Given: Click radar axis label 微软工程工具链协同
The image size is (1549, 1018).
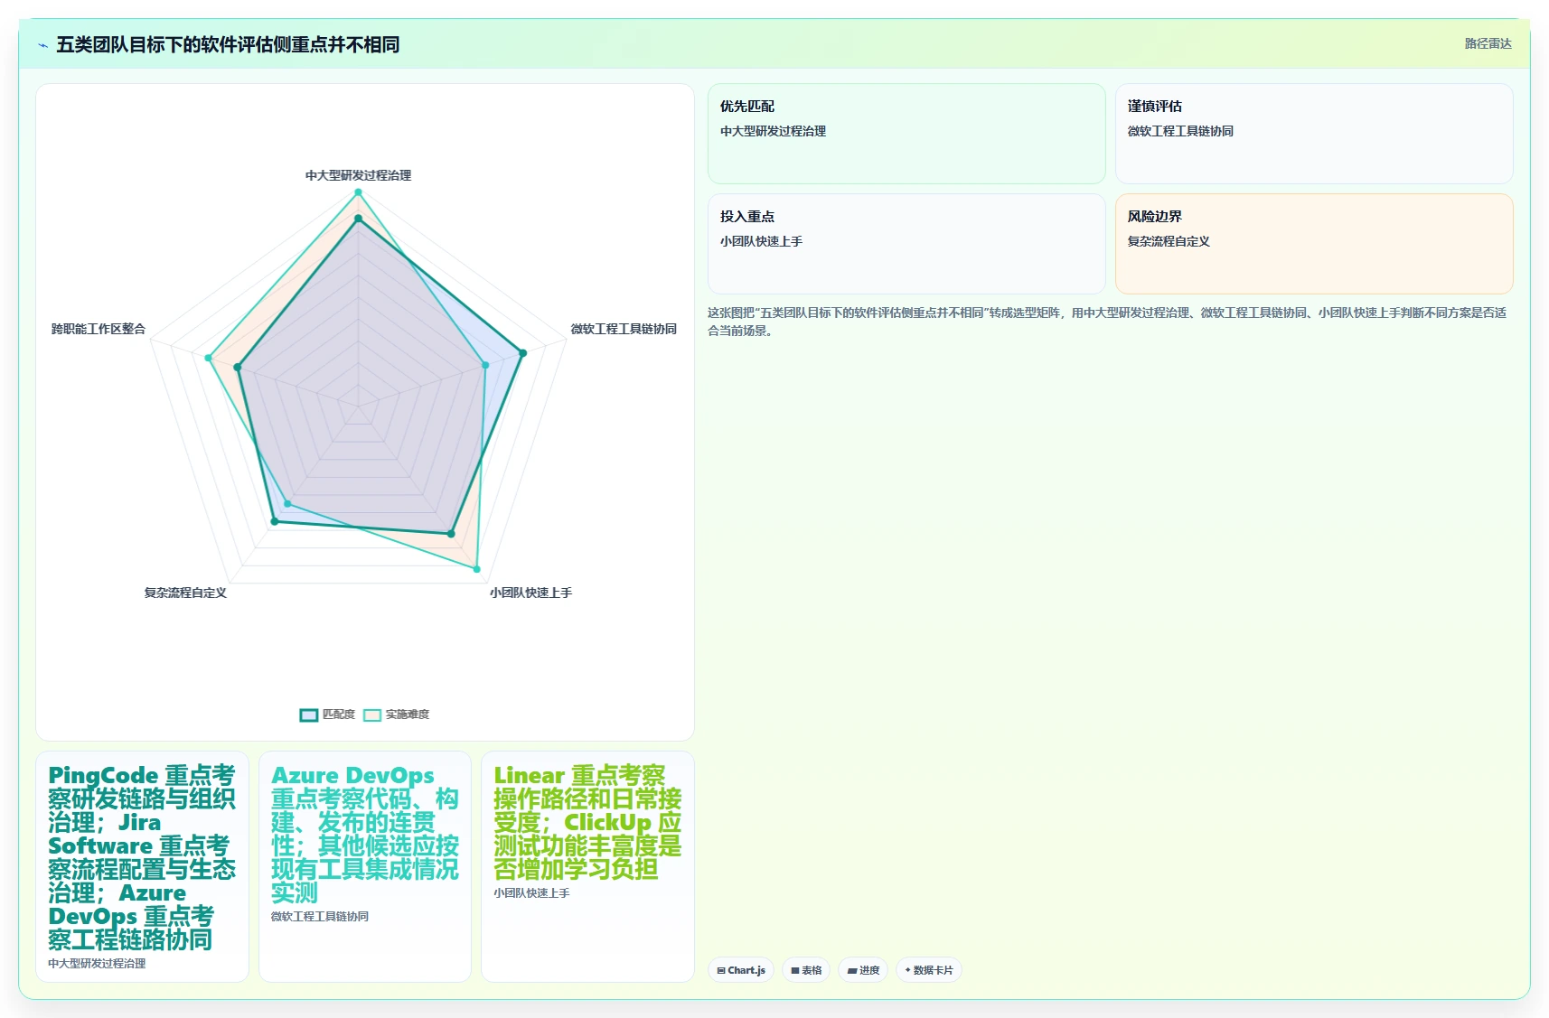Looking at the screenshot, I should (624, 329).
